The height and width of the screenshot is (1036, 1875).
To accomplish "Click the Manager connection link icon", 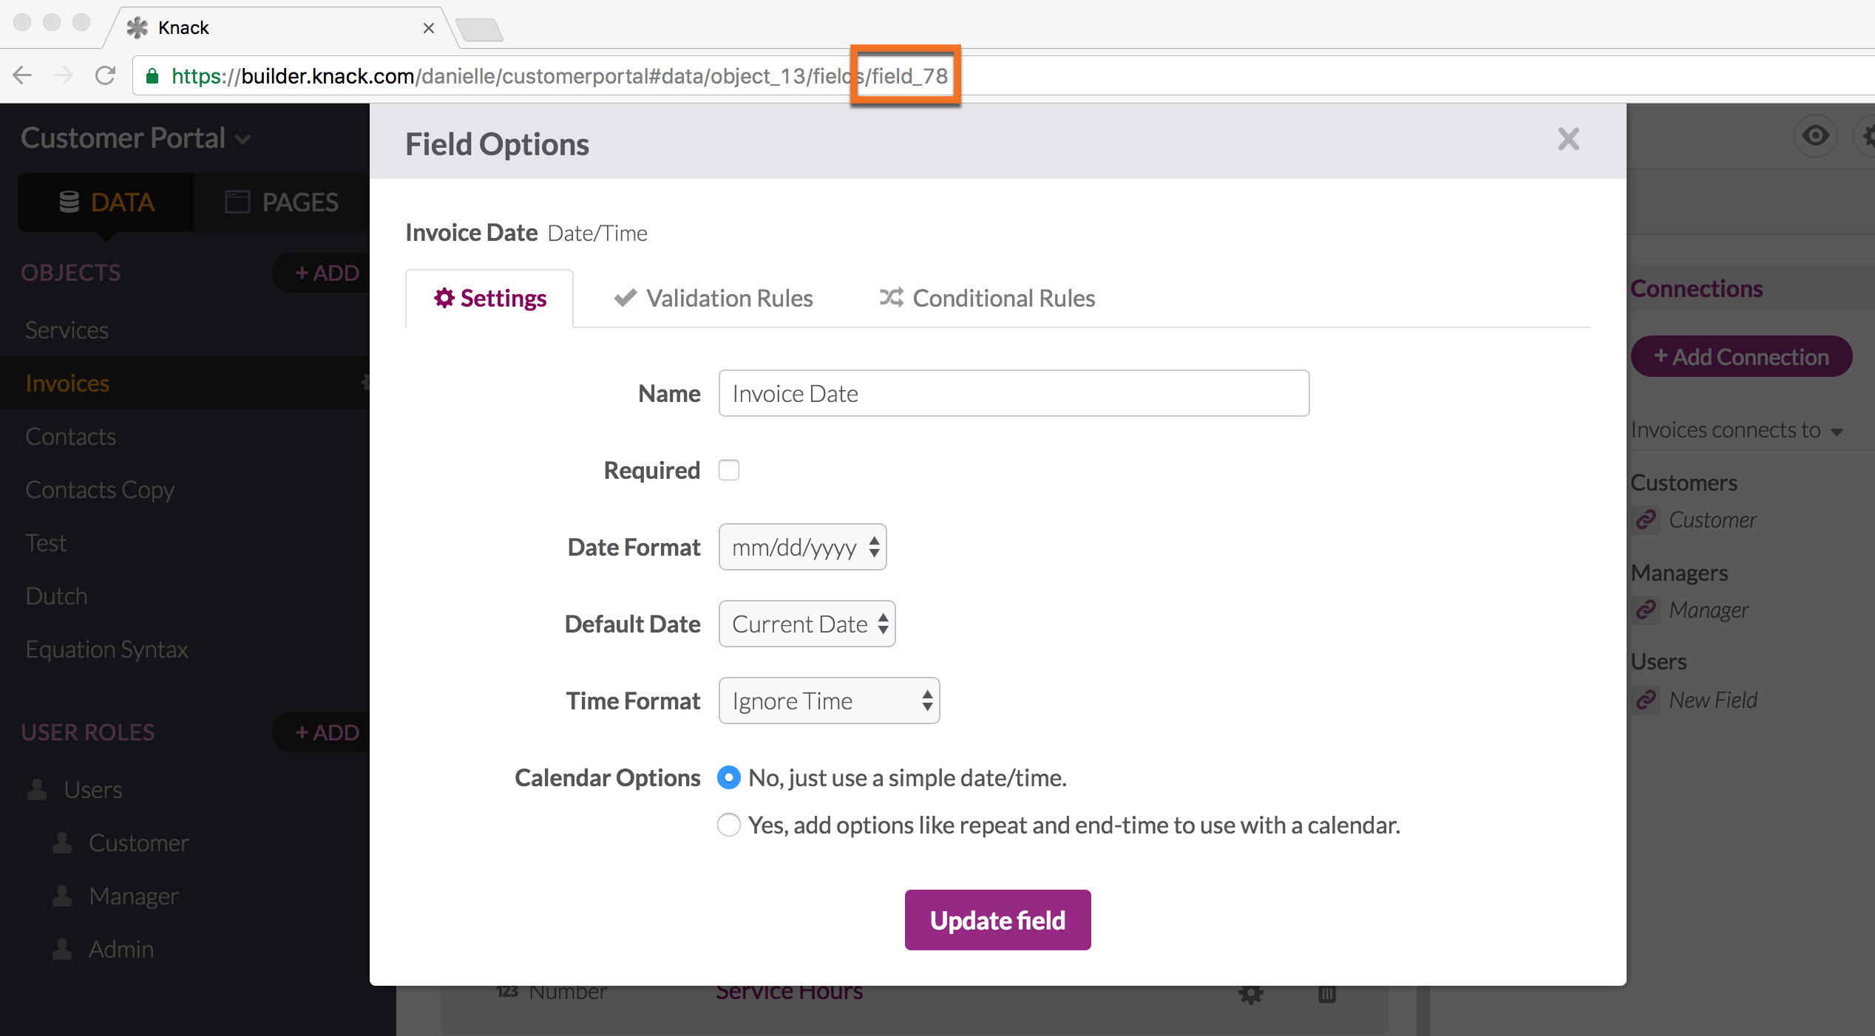I will [x=1646, y=610].
